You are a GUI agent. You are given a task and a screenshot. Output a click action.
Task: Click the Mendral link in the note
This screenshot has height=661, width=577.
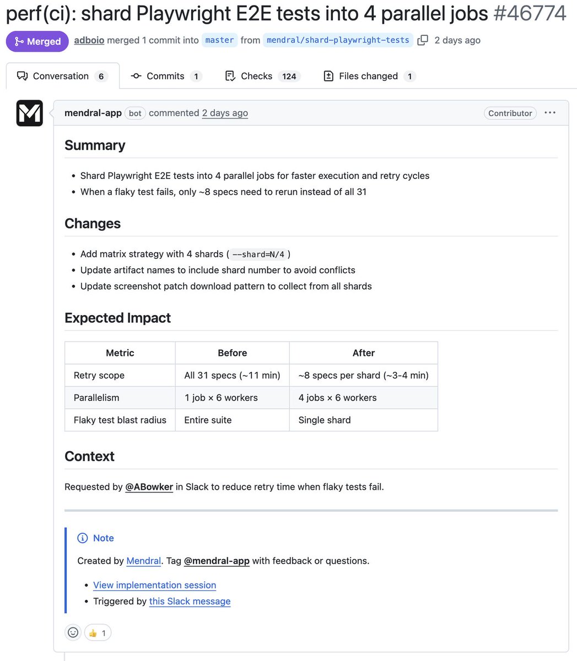coord(144,561)
